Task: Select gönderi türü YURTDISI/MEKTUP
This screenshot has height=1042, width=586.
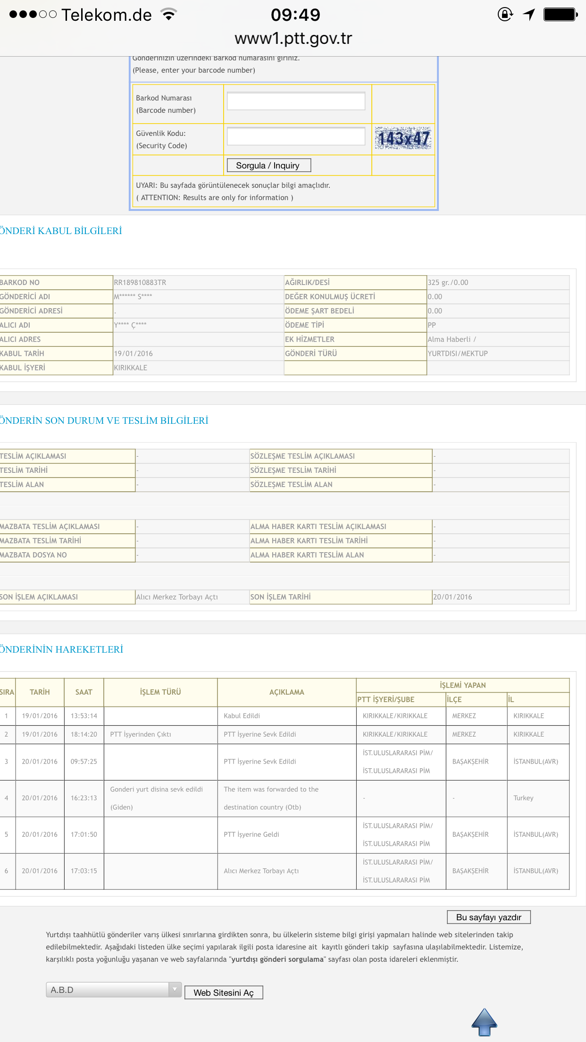Action: click(x=458, y=353)
